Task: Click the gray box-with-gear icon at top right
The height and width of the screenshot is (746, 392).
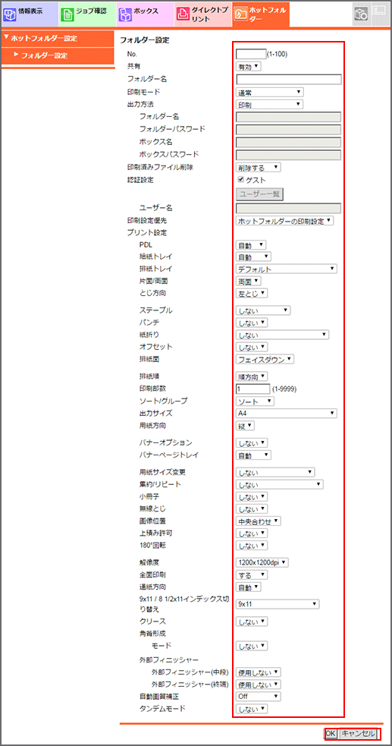Action: tap(360, 14)
